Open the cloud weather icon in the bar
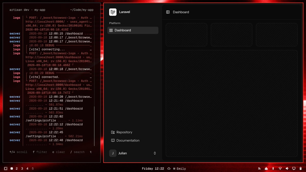 pos(169,168)
